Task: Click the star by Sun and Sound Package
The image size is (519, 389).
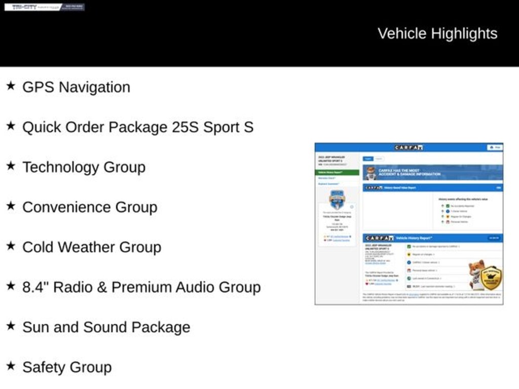Action: (10, 326)
